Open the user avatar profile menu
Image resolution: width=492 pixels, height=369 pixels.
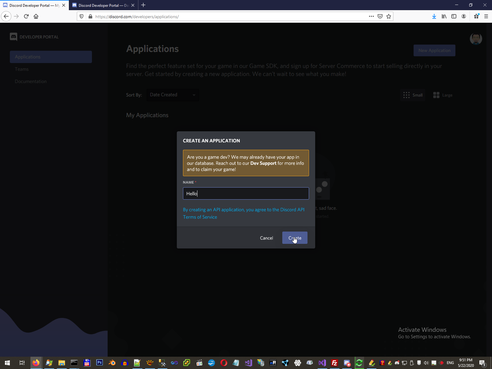pyautogui.click(x=476, y=39)
